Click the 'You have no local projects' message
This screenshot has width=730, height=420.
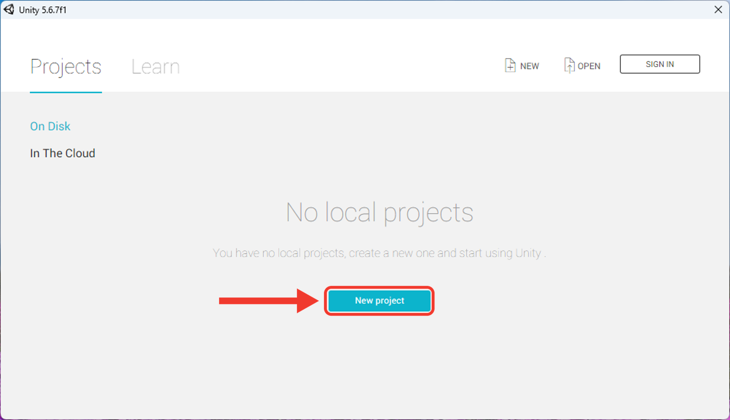(x=379, y=253)
